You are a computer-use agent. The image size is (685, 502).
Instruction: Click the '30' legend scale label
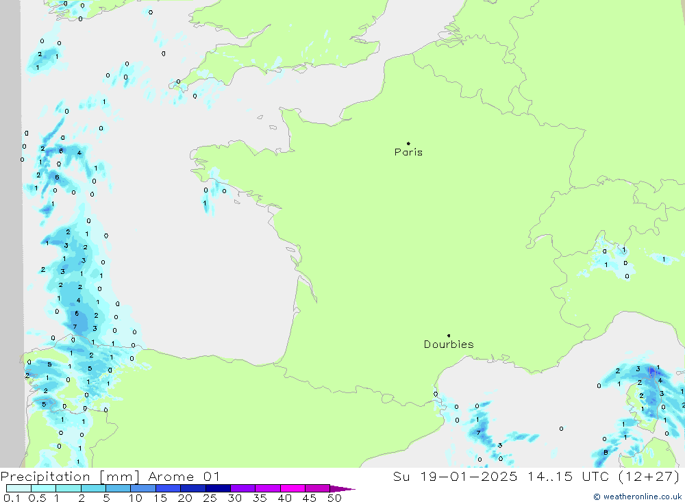point(234,498)
